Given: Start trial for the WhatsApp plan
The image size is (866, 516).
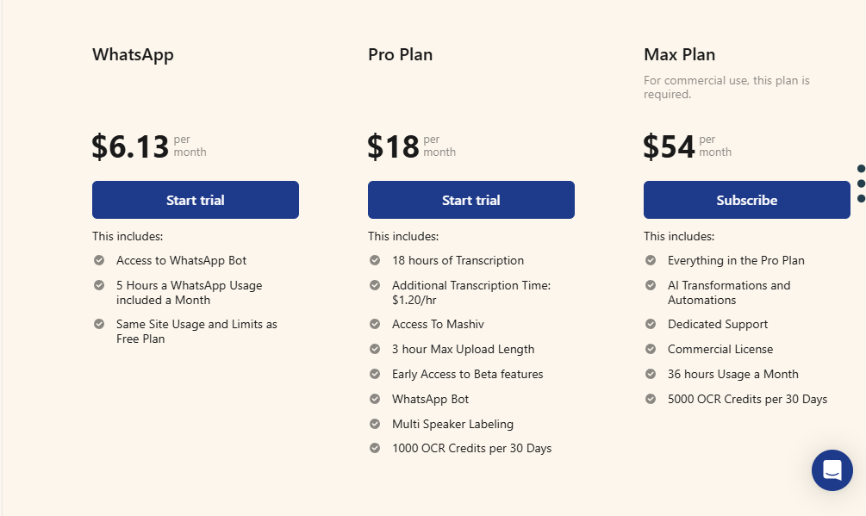Looking at the screenshot, I should pyautogui.click(x=196, y=200).
